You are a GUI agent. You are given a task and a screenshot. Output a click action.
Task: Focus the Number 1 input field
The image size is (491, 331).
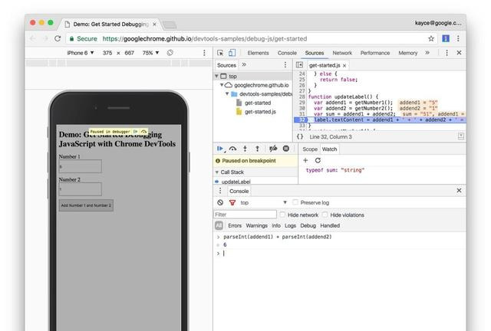(81, 166)
